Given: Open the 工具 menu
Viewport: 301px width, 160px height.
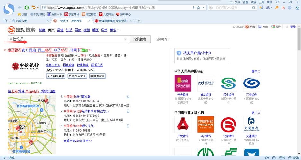Looking at the screenshot, I should [261, 2].
